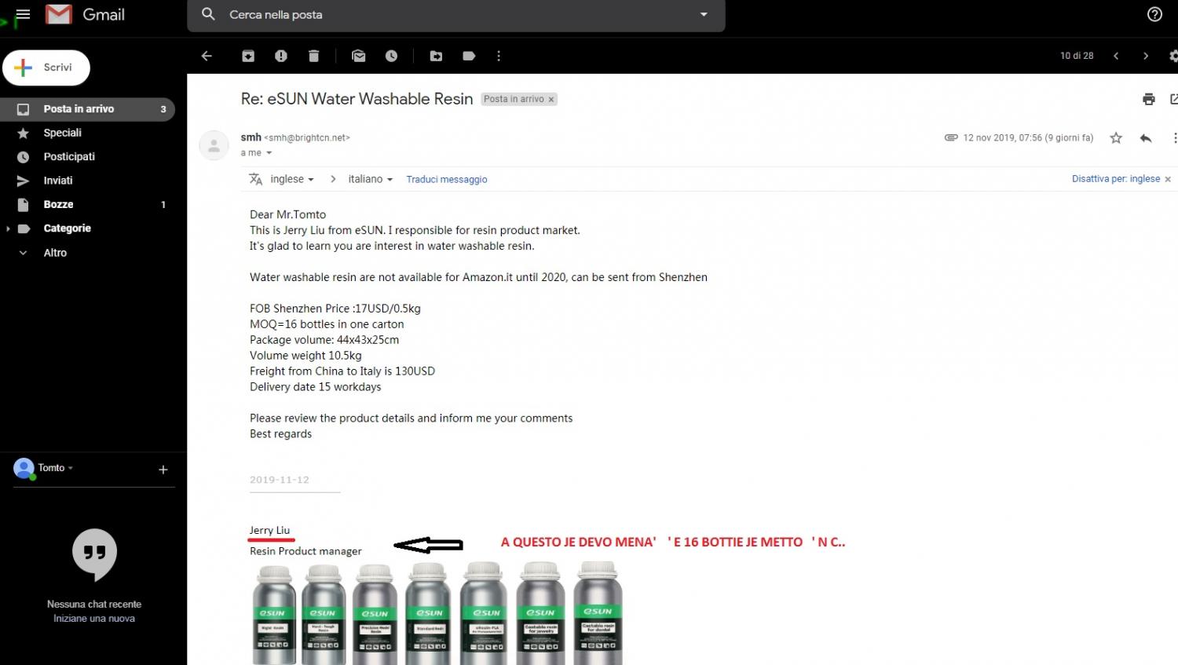The width and height of the screenshot is (1178, 665).
Task: Show recipient details arrow next to 'a me'
Action: (269, 153)
